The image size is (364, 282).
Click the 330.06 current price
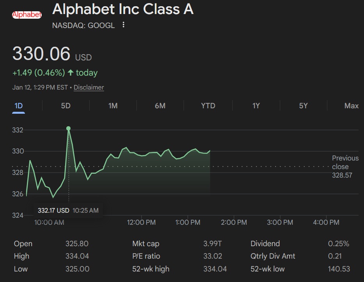click(x=41, y=54)
